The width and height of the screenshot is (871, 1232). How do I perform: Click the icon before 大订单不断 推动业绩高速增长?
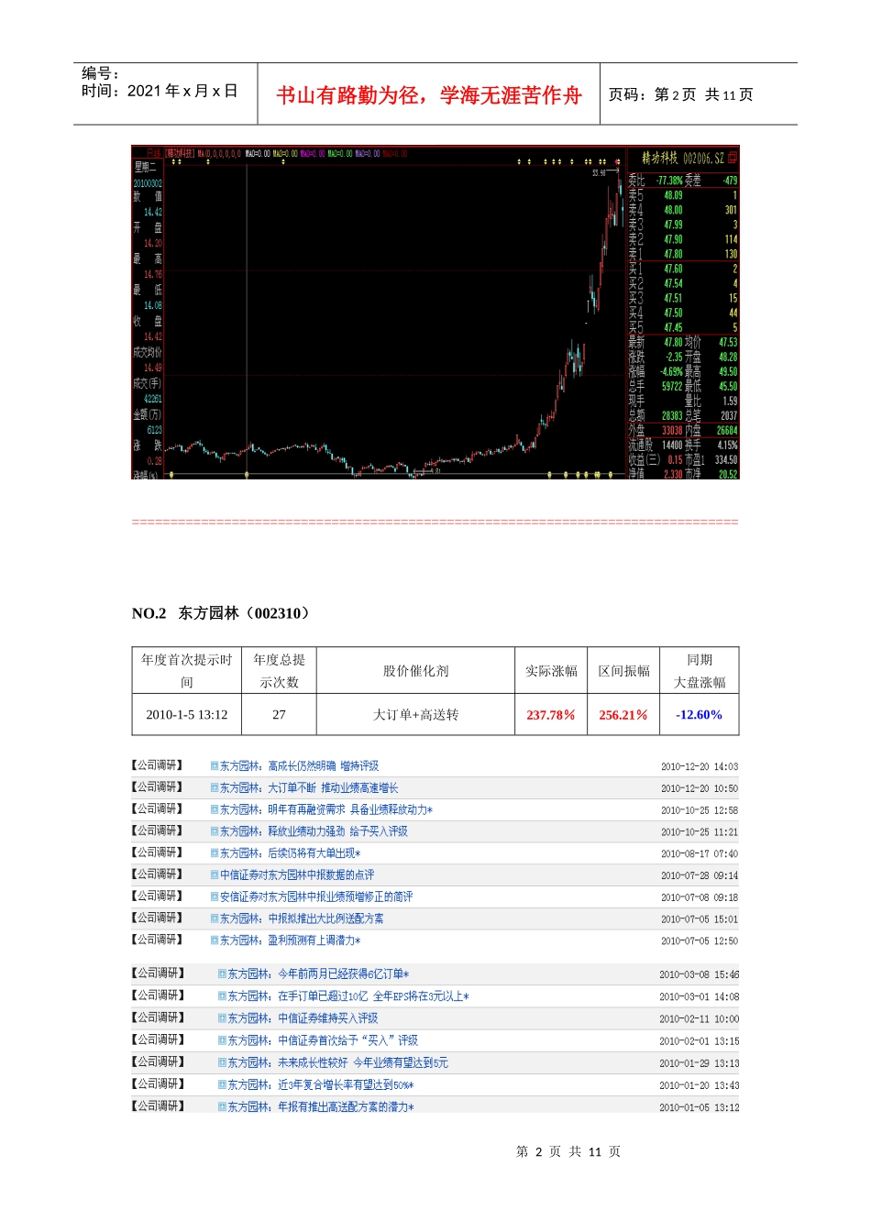[215, 787]
